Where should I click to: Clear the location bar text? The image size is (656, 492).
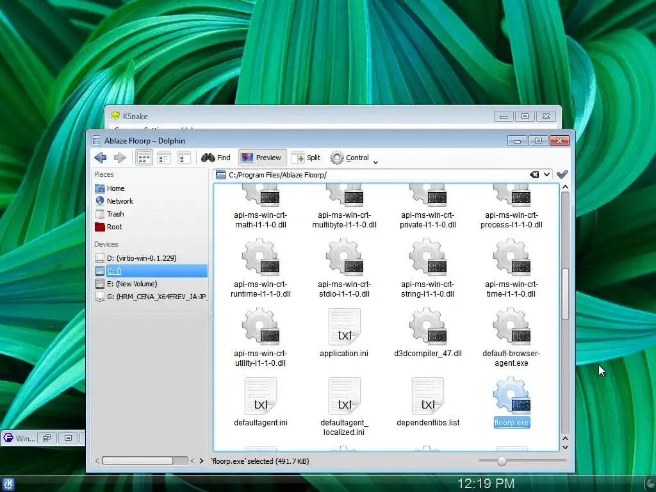click(x=534, y=174)
